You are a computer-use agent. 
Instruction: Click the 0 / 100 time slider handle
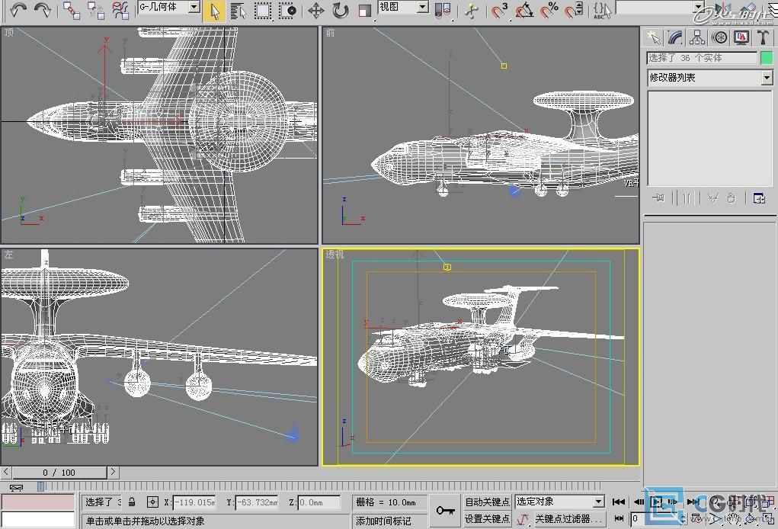[x=59, y=473]
